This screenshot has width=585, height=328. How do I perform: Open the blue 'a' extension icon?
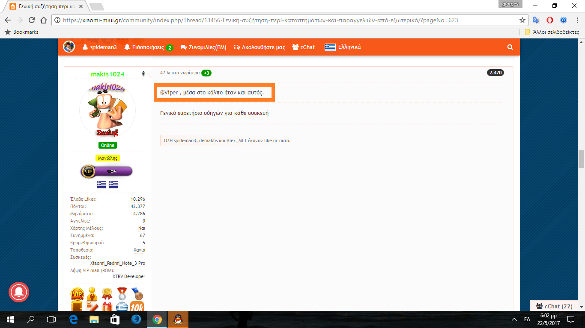point(564,20)
